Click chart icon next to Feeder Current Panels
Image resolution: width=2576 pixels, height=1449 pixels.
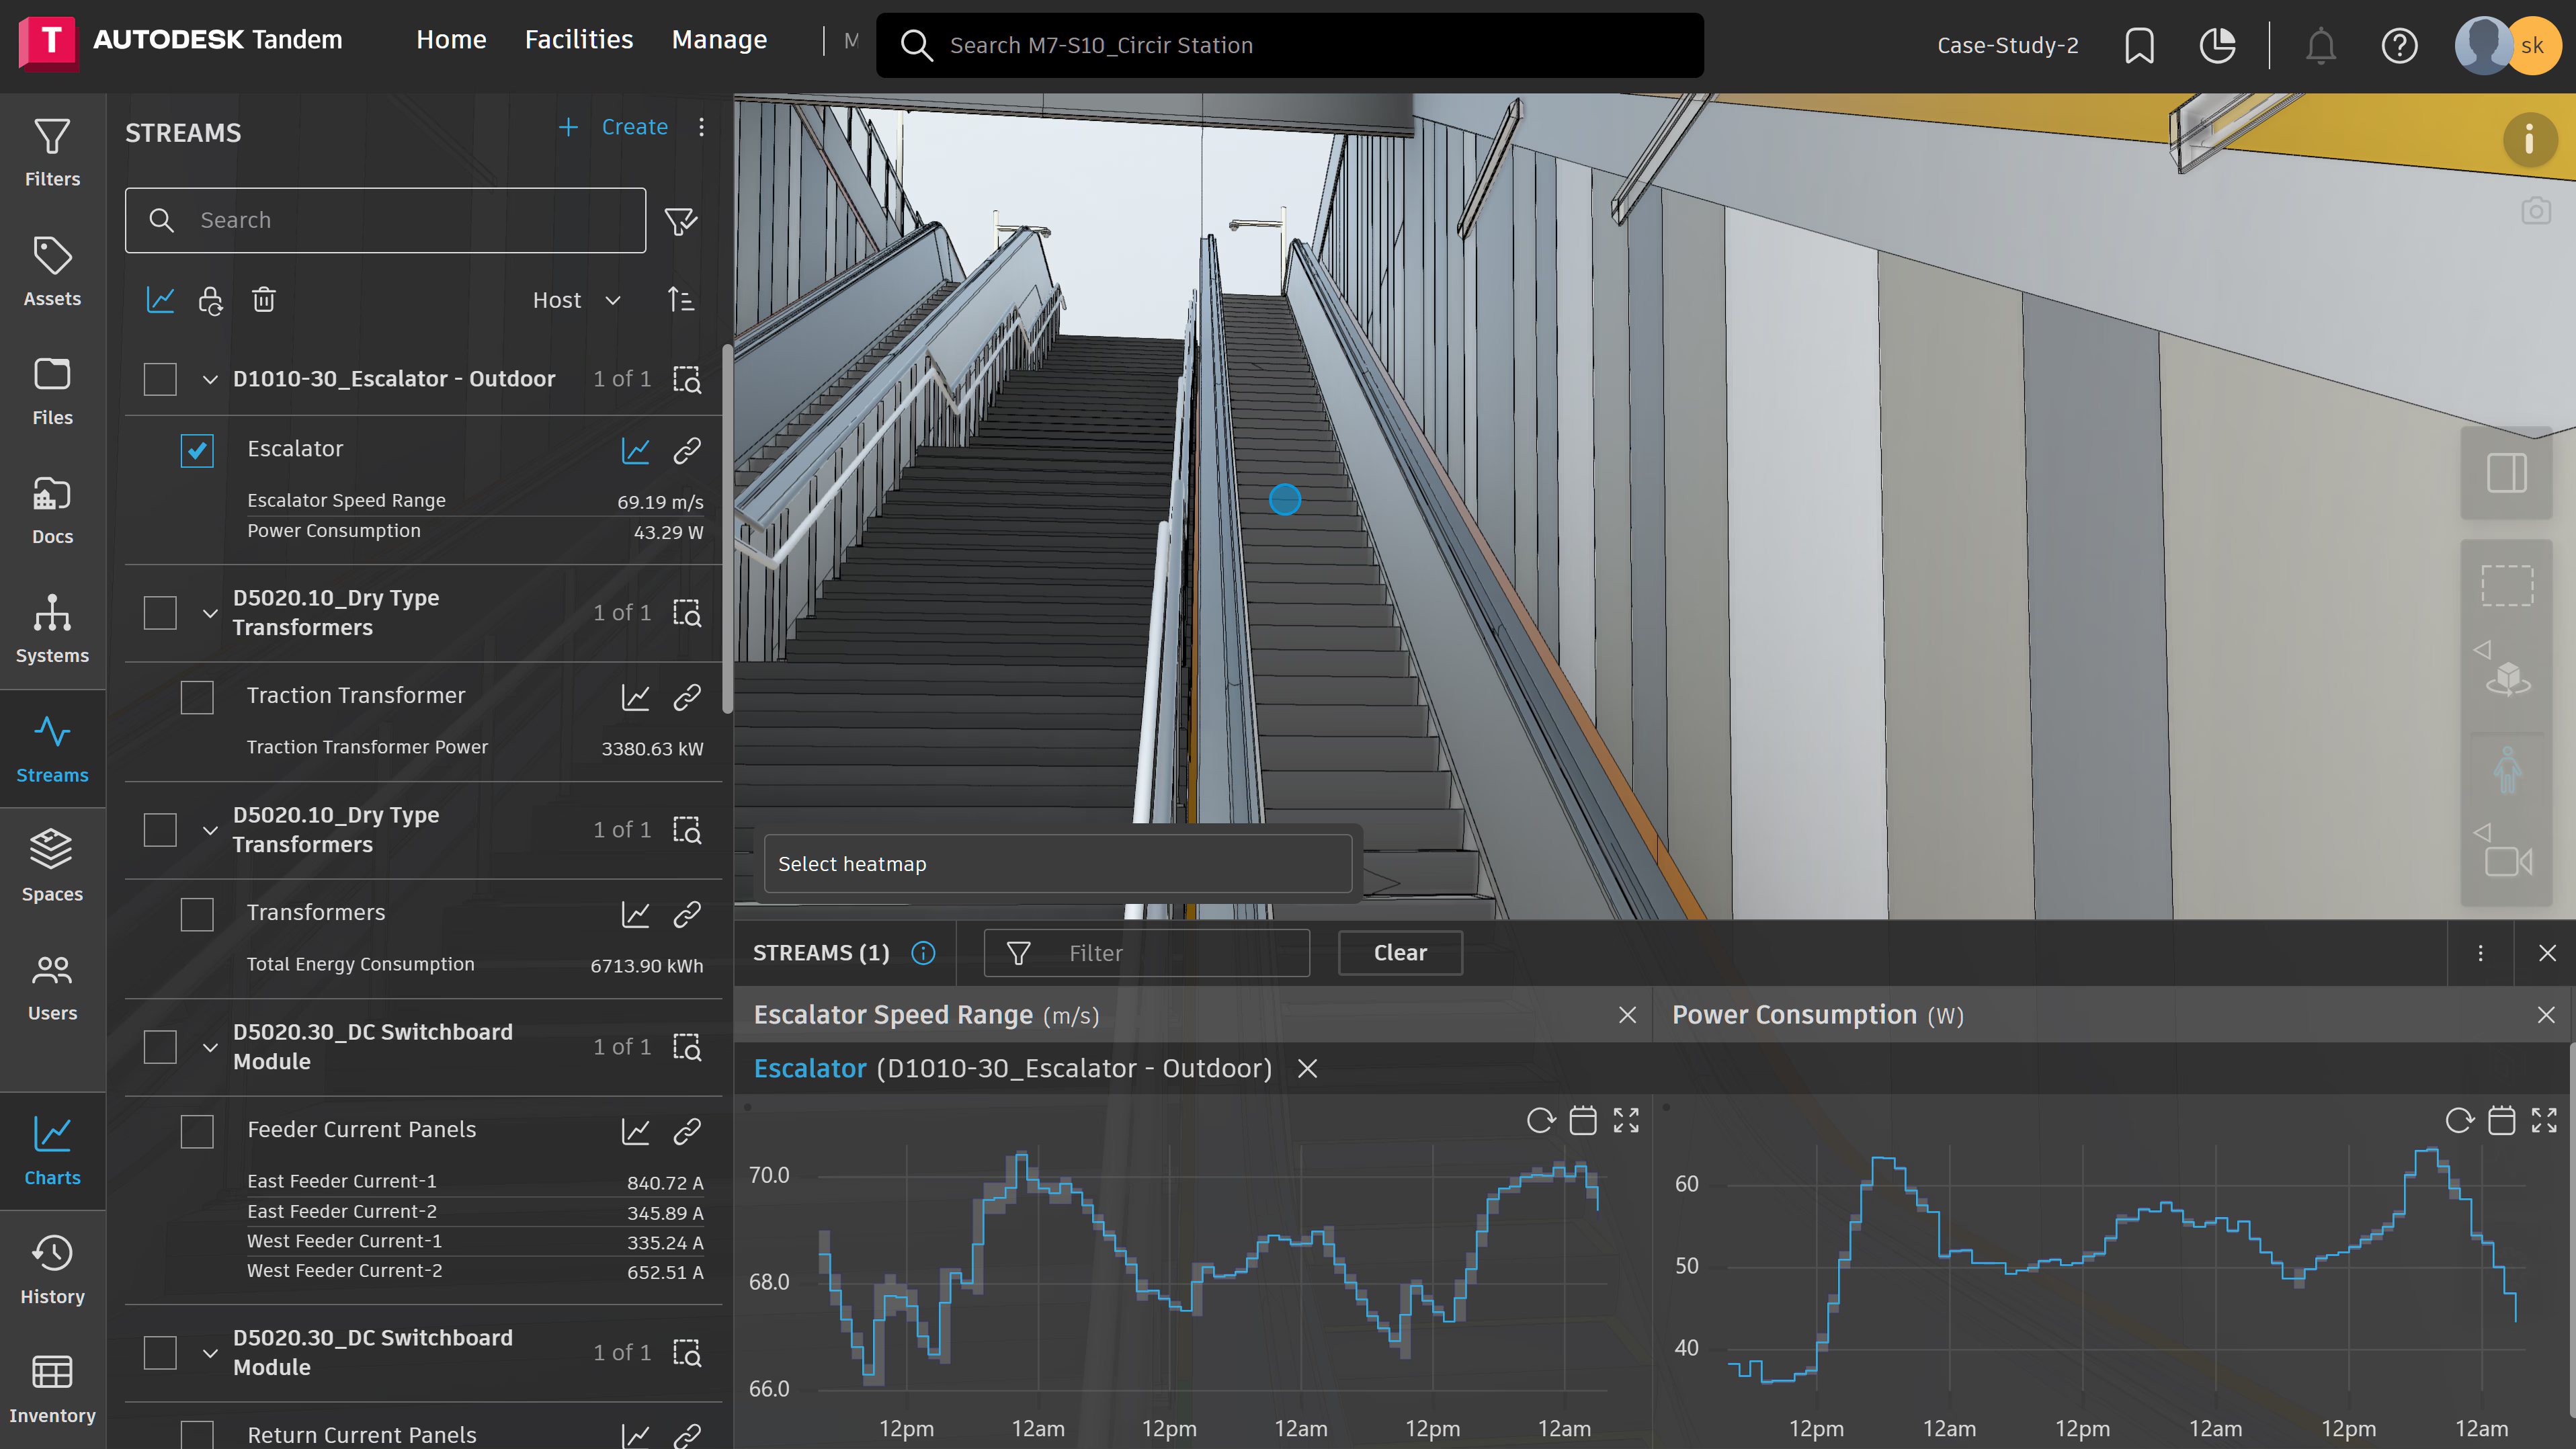[x=636, y=1131]
